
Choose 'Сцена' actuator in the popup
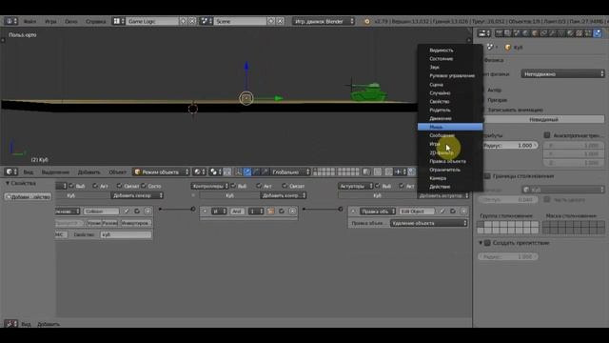click(x=450, y=85)
